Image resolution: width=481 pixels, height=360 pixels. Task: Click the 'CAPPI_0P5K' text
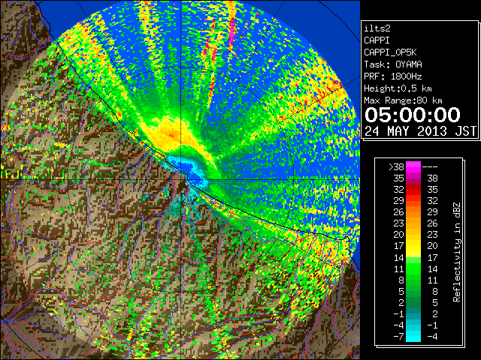(390, 52)
